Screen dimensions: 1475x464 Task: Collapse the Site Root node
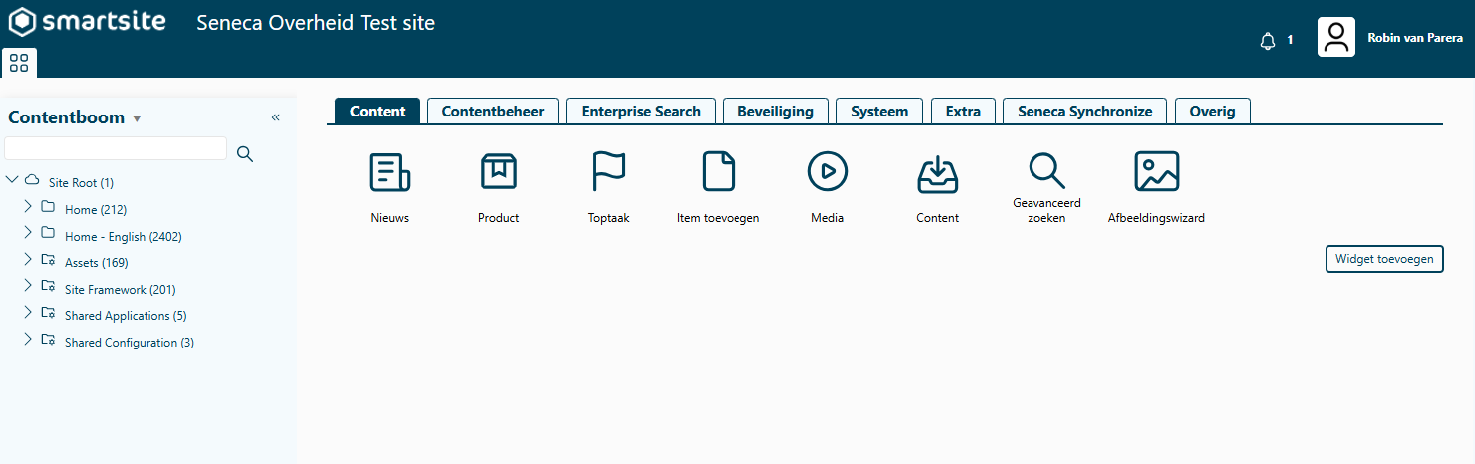tap(12, 180)
